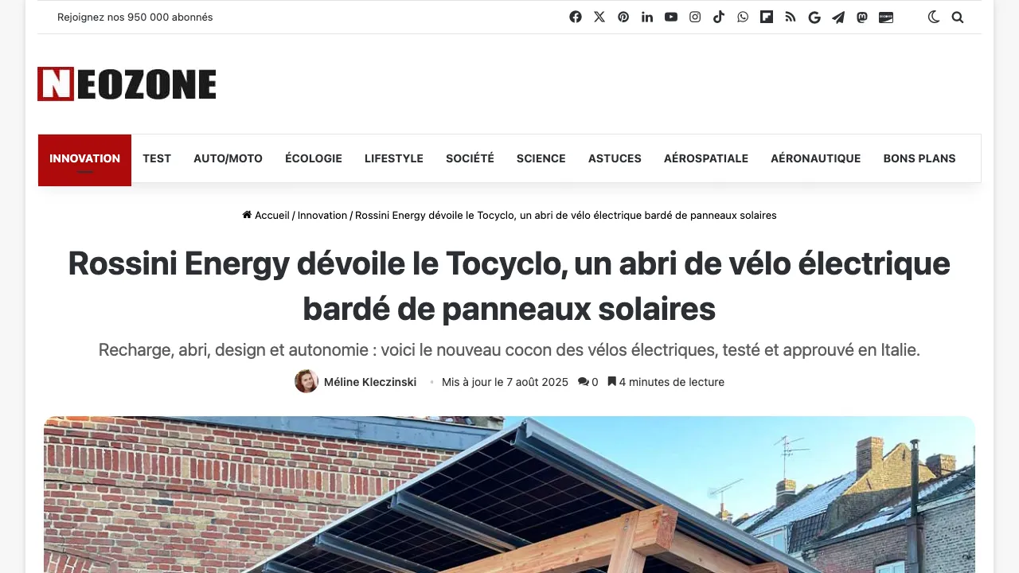Open the solar bike shelter featured image

click(509, 494)
